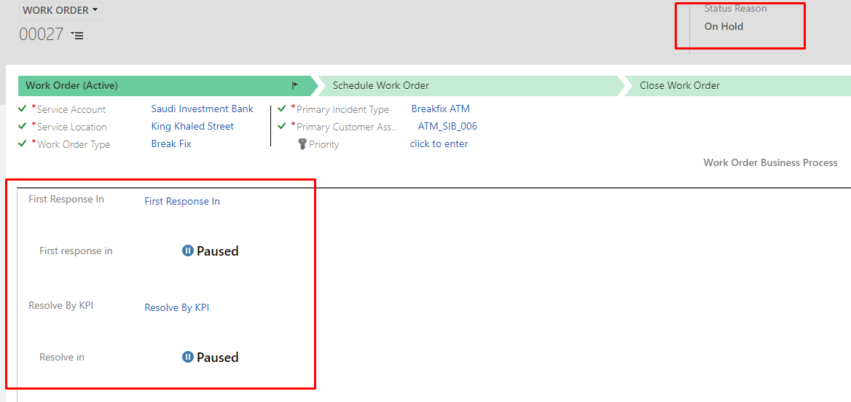
Task: Open the Breakfix ATM incident type link
Action: [x=440, y=109]
